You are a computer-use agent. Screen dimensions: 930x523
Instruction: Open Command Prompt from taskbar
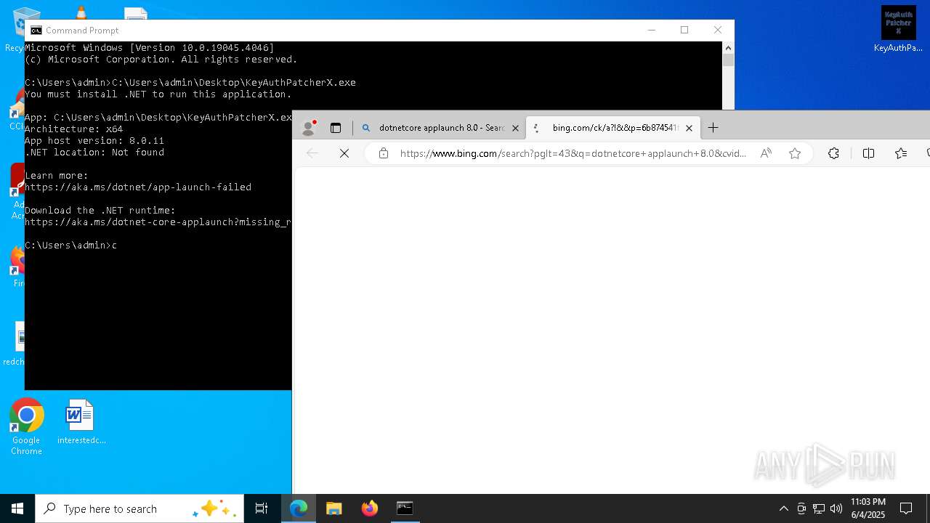405,508
